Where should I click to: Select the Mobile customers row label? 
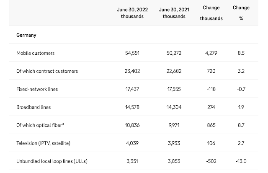(35, 53)
